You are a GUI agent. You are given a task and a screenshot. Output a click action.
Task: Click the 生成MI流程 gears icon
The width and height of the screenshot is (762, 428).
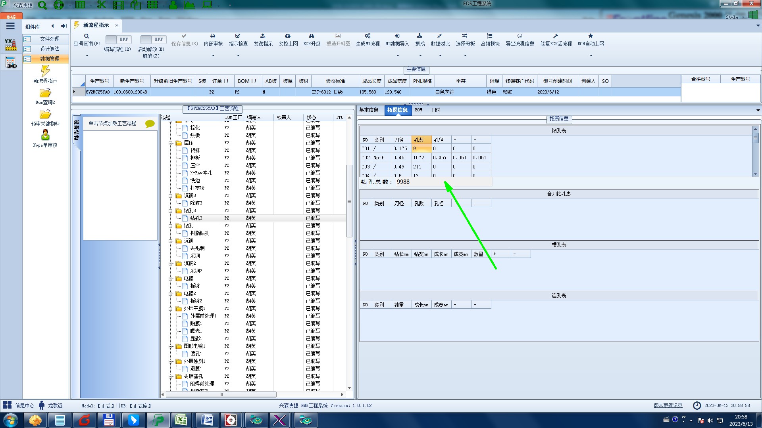(x=368, y=36)
